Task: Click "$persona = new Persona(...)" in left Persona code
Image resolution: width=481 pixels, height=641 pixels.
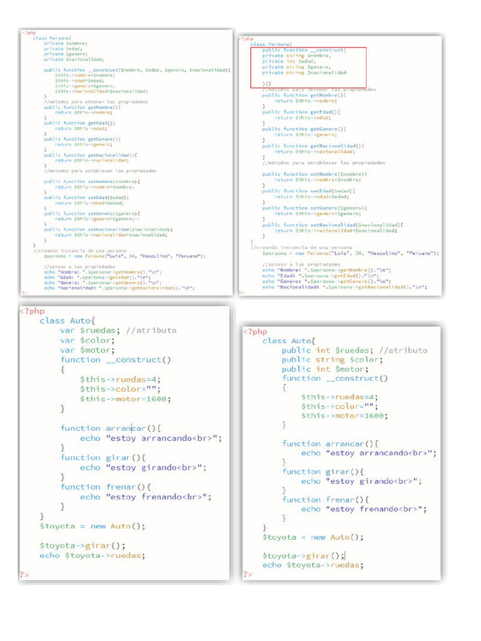Action: pyautogui.click(x=125, y=256)
